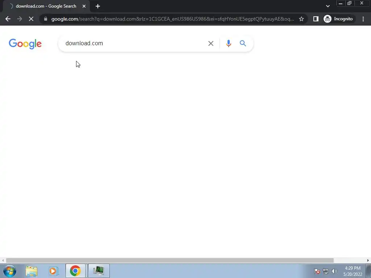Image resolution: width=371 pixels, height=278 pixels.
Task: Submit search with the magnifier icon
Action: [x=243, y=43]
